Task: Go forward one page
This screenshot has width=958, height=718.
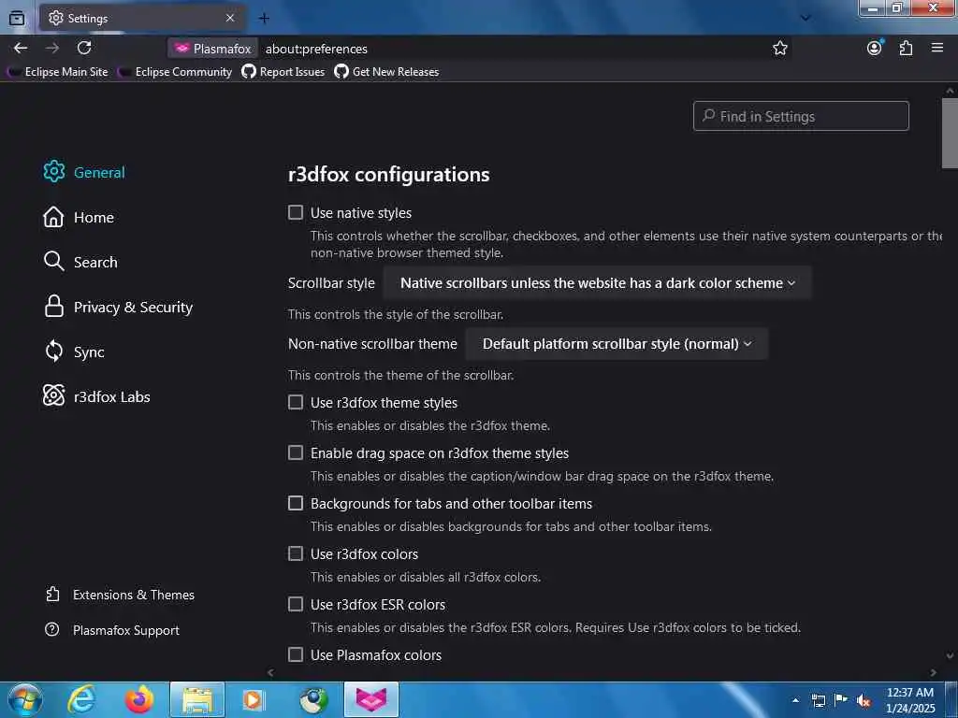Action: 52,48
